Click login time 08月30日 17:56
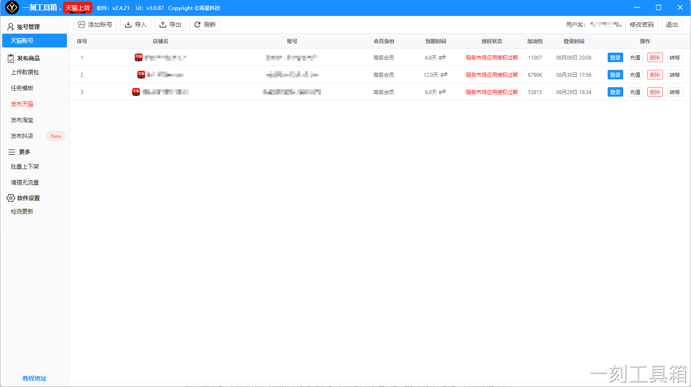Image resolution: width=691 pixels, height=387 pixels. (574, 75)
